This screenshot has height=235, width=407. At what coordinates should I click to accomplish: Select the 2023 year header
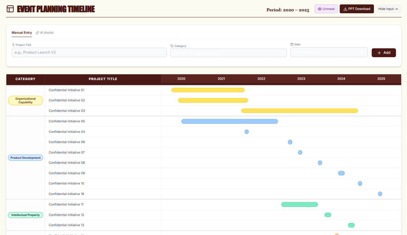[x=301, y=79]
